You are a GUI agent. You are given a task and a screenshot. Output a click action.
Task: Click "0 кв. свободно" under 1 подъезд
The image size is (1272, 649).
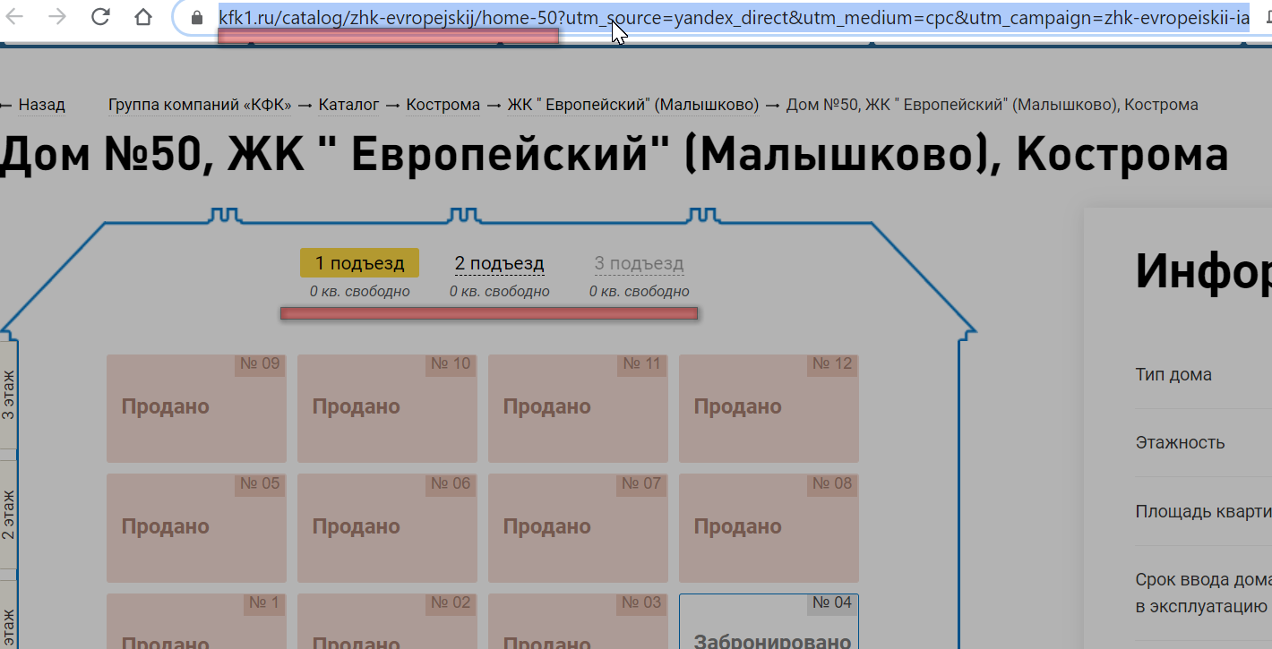[x=360, y=292]
